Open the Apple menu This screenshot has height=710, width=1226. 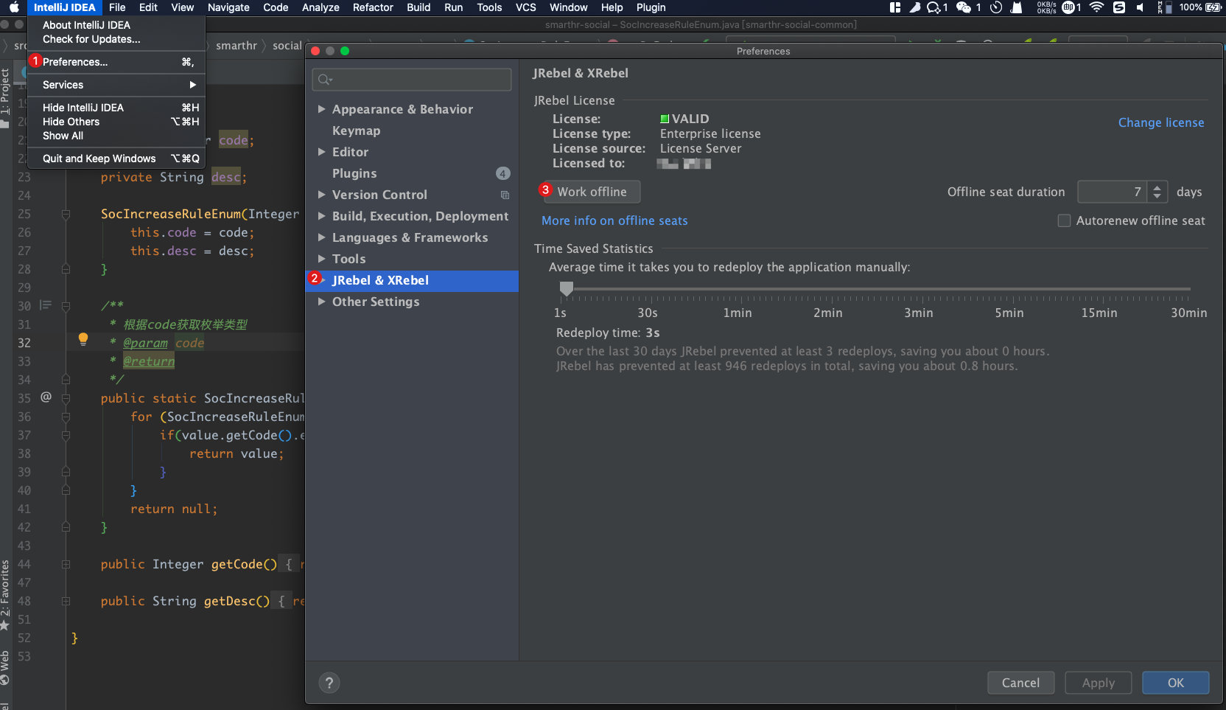coord(13,7)
